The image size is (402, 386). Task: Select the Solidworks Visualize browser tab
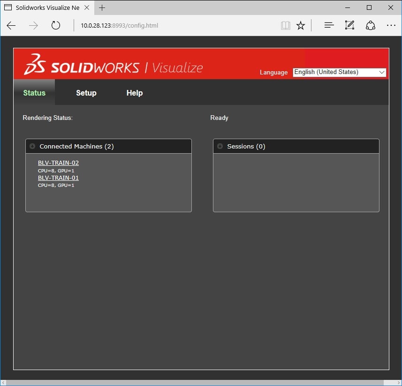(47, 7)
